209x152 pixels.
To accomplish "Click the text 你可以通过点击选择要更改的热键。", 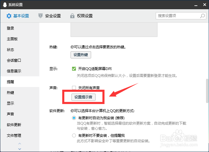I will pos(98,47).
